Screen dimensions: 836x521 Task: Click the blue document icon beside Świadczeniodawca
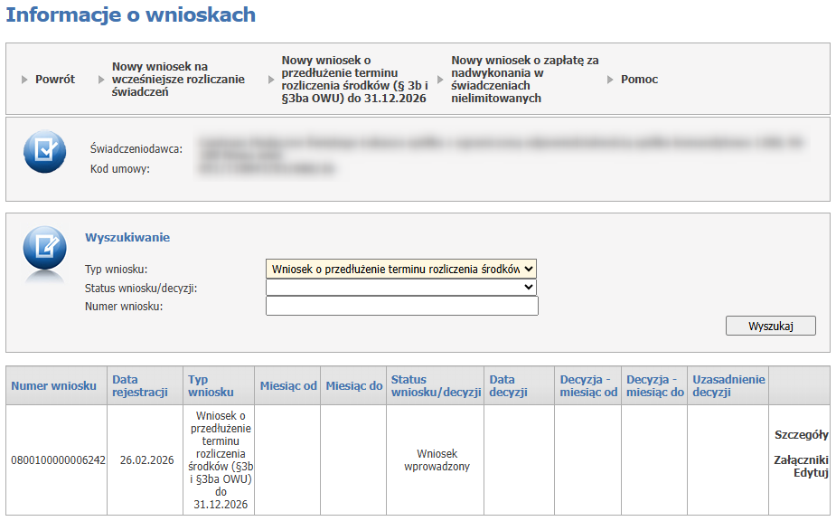(x=44, y=153)
